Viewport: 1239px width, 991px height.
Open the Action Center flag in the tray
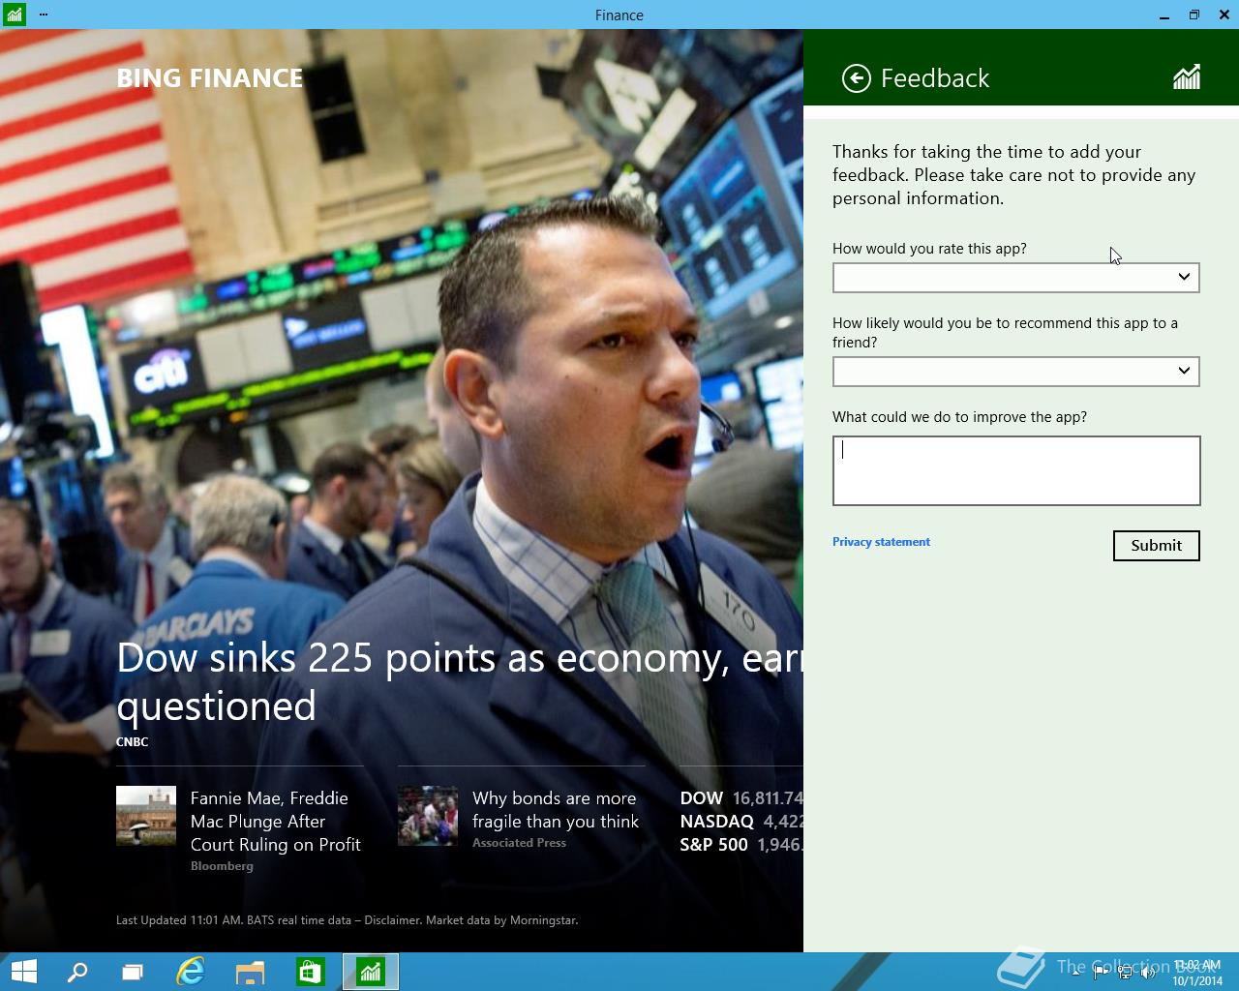(1102, 974)
